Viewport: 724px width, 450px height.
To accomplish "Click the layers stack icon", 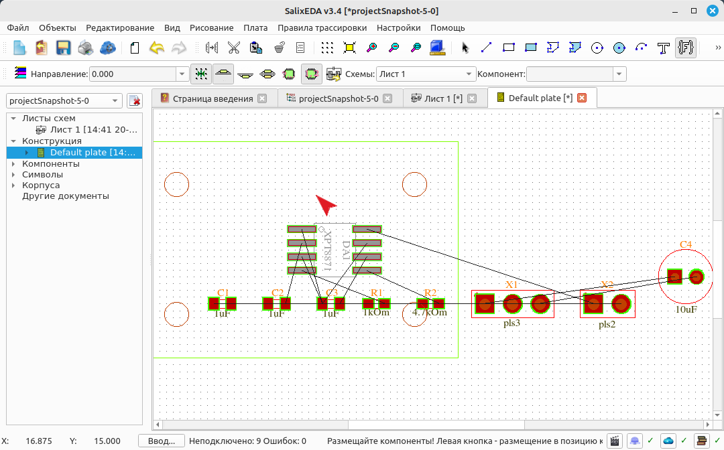I will (20, 73).
